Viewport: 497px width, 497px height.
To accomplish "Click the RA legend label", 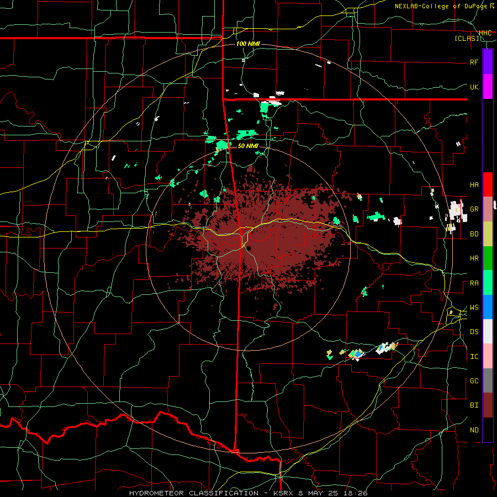I will pyautogui.click(x=474, y=283).
